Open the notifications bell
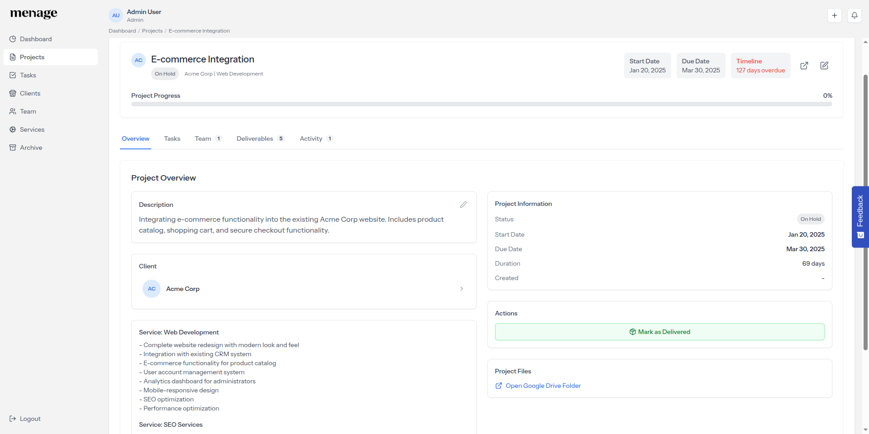 pos(855,15)
